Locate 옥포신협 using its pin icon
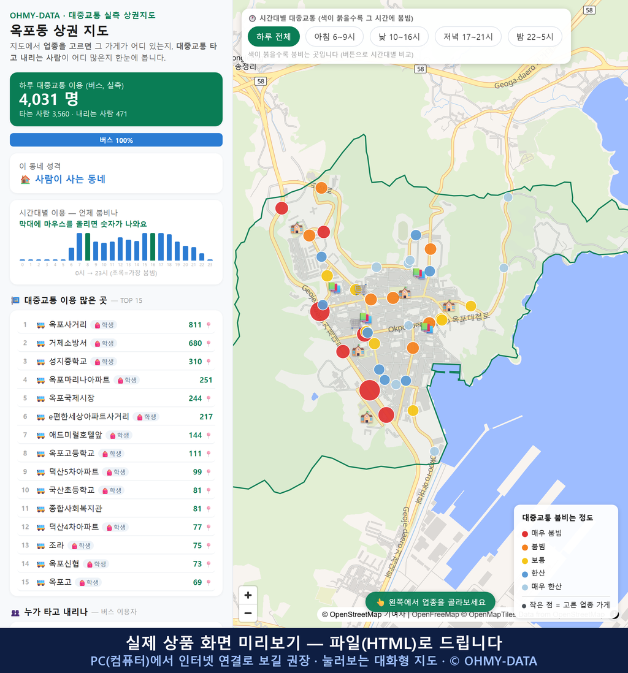 coord(209,564)
